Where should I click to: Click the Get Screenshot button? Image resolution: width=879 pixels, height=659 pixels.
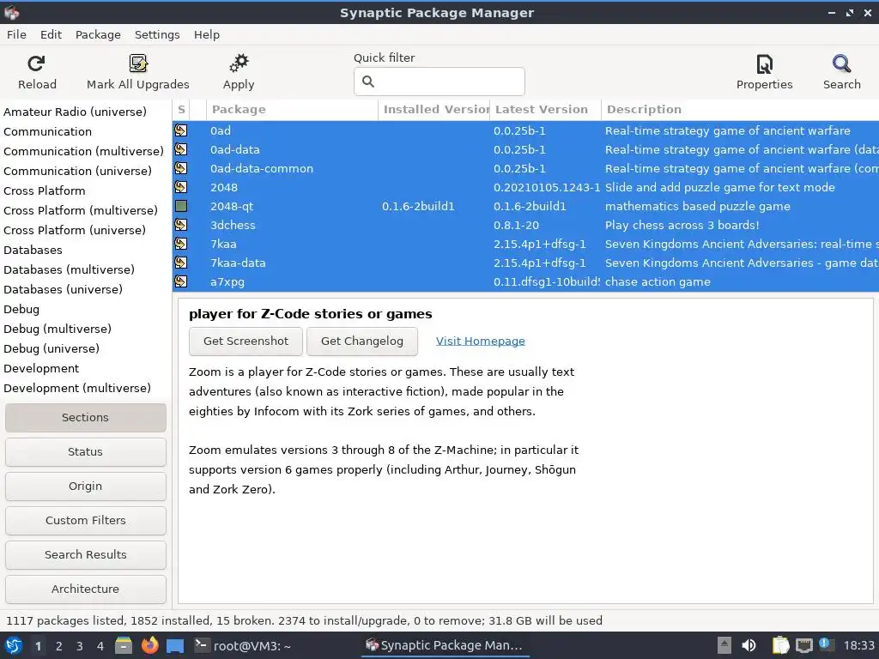[x=246, y=342]
